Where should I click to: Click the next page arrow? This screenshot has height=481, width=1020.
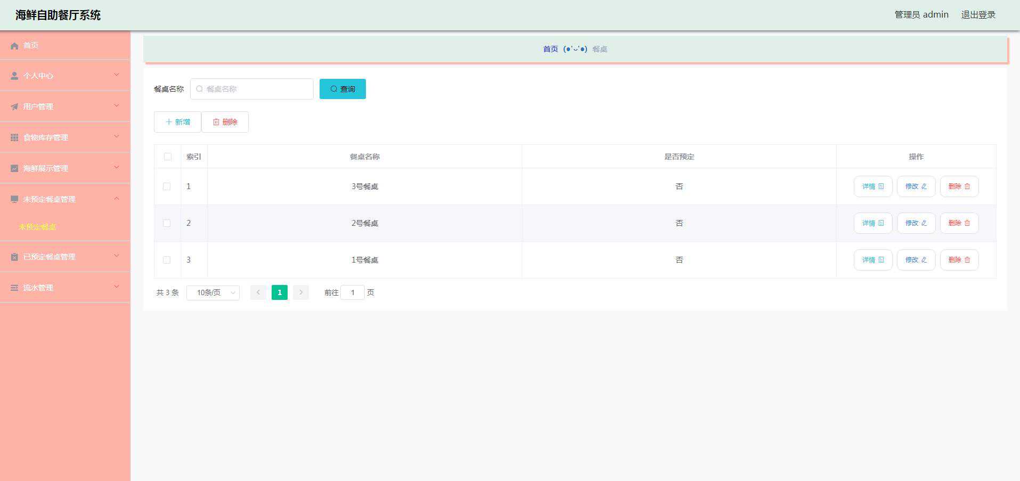(301, 292)
